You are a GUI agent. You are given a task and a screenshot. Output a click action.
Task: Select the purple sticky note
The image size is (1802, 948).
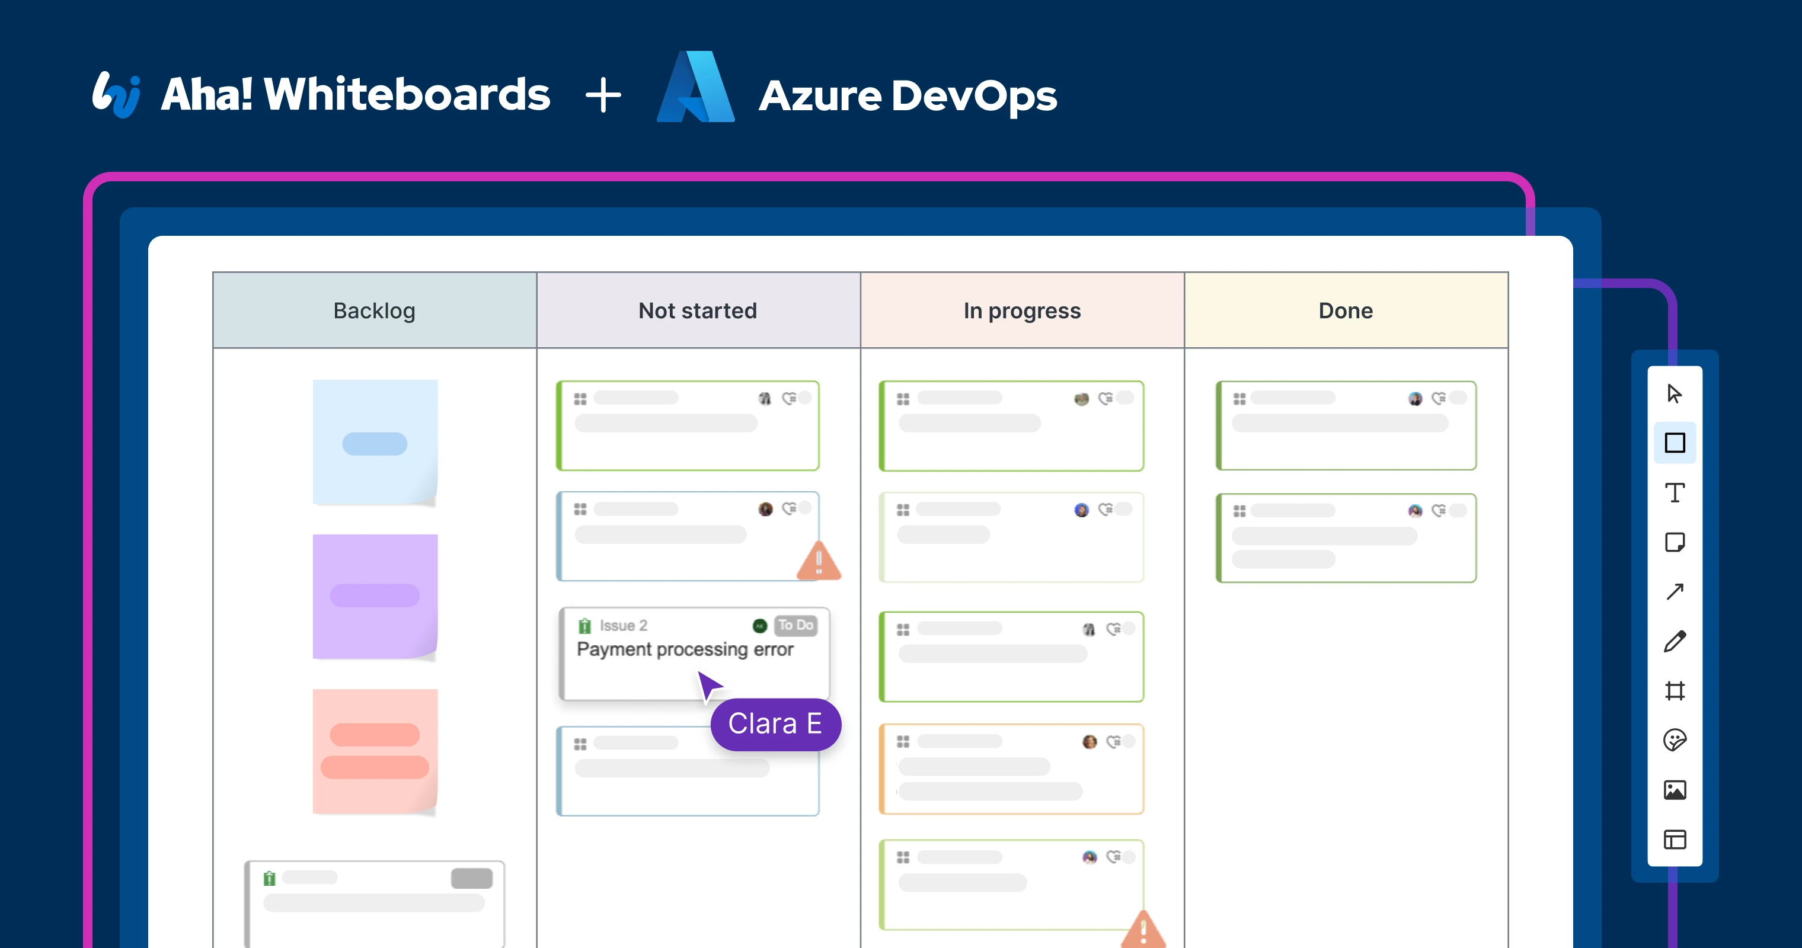point(374,595)
